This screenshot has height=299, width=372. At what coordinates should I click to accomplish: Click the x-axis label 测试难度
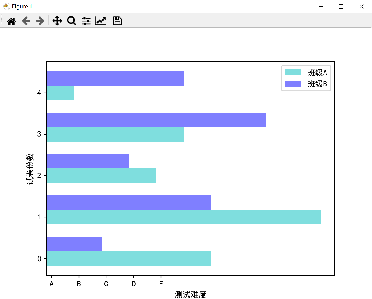(x=191, y=294)
